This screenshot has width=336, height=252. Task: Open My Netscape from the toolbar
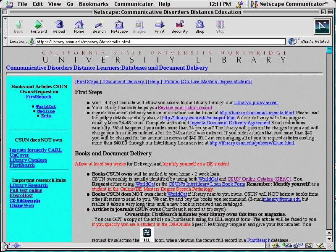tap(119, 27)
